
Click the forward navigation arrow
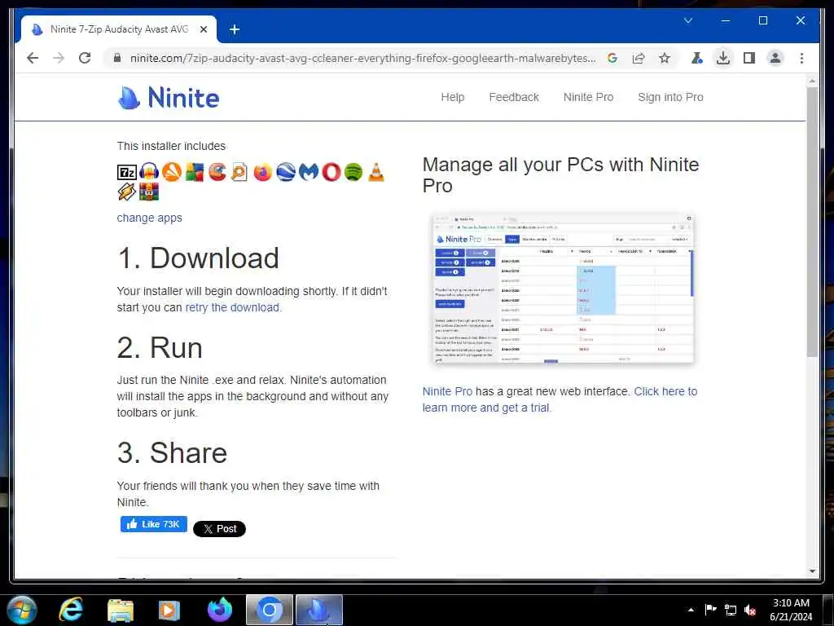point(59,58)
